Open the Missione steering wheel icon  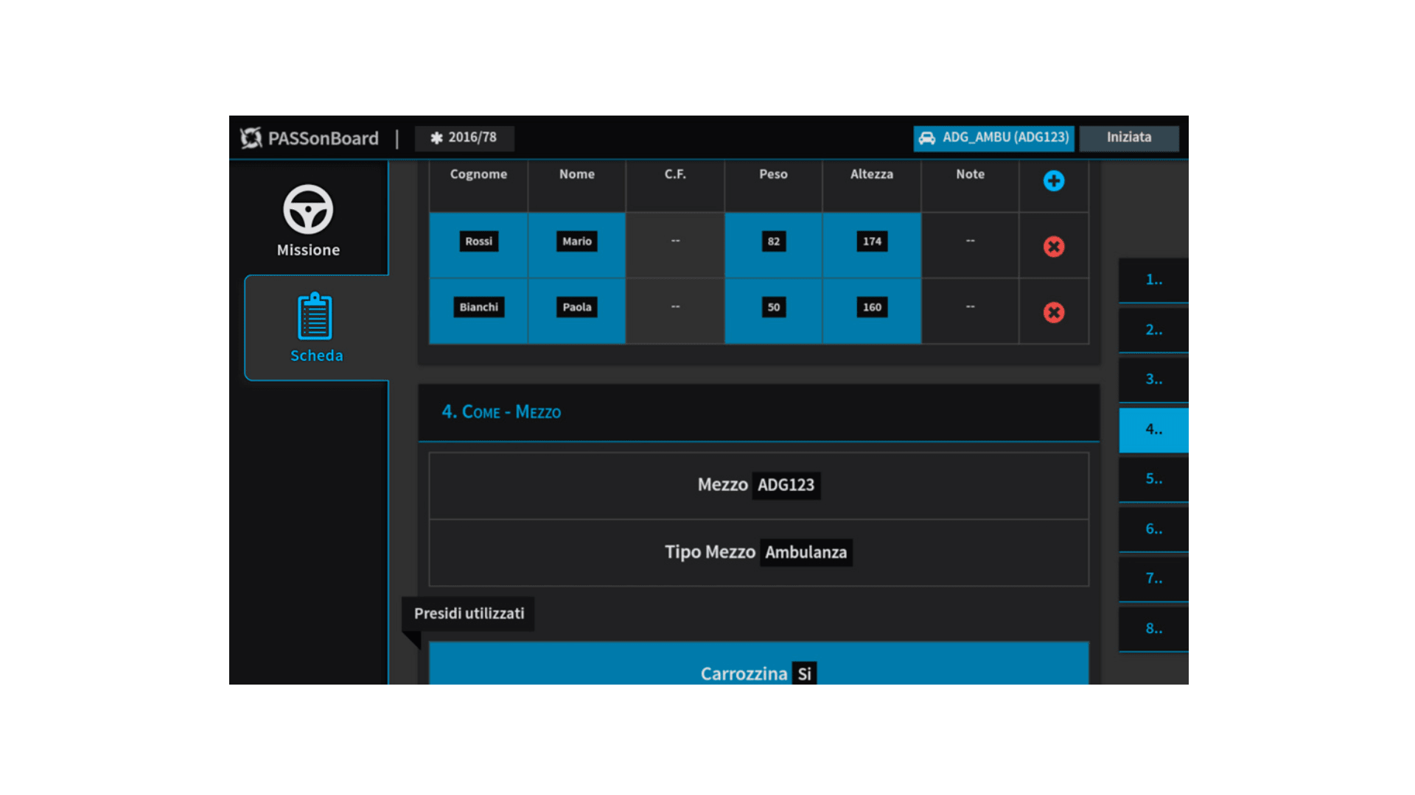point(308,210)
